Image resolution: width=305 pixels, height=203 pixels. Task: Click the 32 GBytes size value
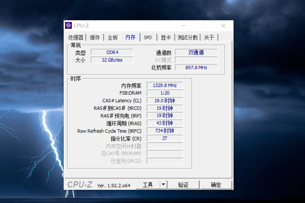[x=112, y=60]
